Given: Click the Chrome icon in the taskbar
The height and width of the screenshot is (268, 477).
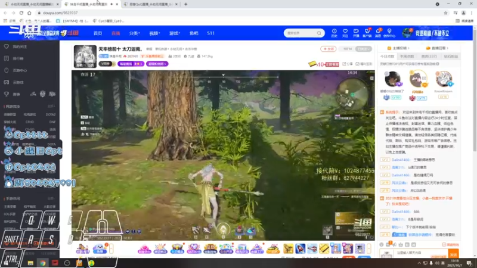Looking at the screenshot, I should coord(42,263).
